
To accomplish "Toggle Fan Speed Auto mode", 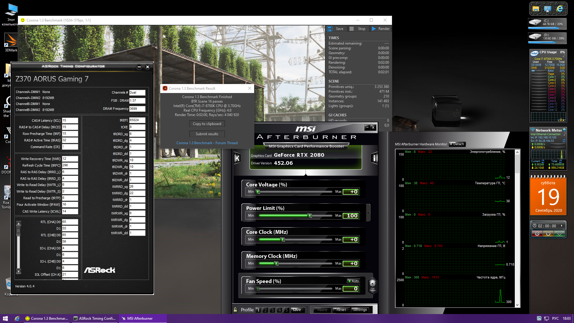I will [x=353, y=281].
